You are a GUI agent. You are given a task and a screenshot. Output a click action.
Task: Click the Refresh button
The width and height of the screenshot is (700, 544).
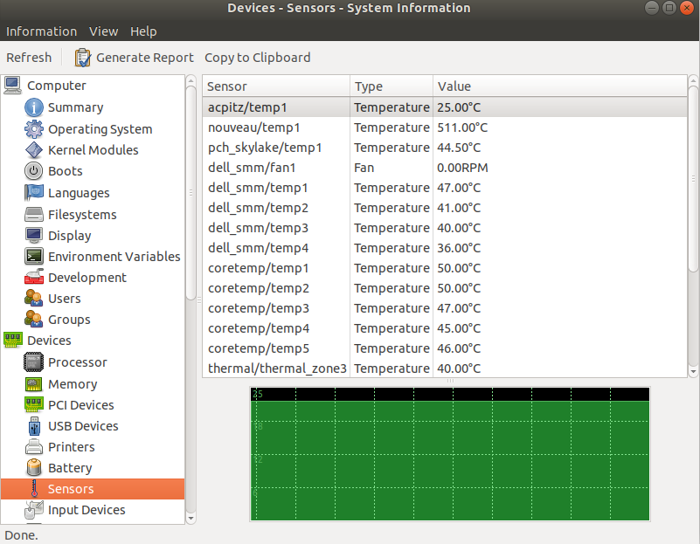pos(29,58)
